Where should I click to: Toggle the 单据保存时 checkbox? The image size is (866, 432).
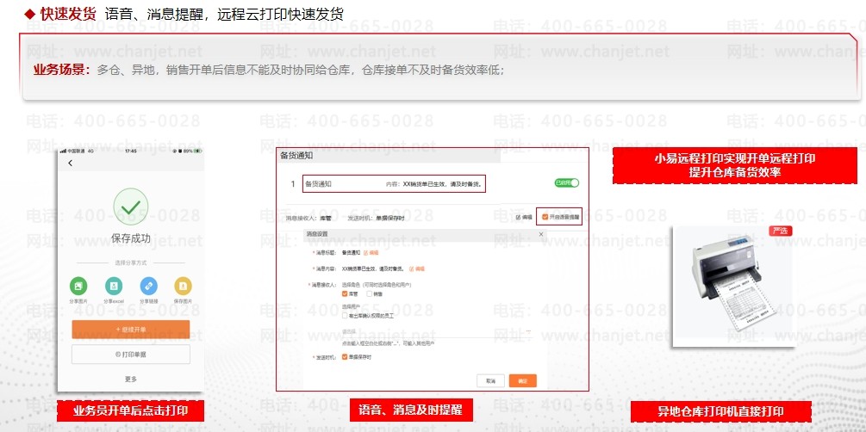(x=346, y=355)
